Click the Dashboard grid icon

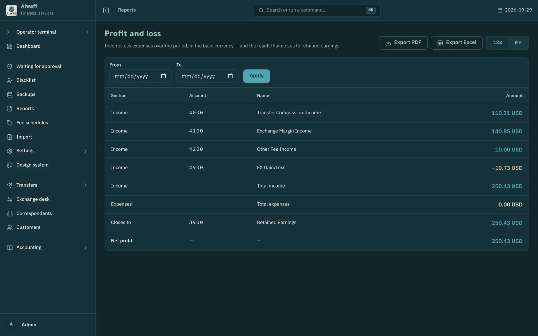tap(10, 46)
